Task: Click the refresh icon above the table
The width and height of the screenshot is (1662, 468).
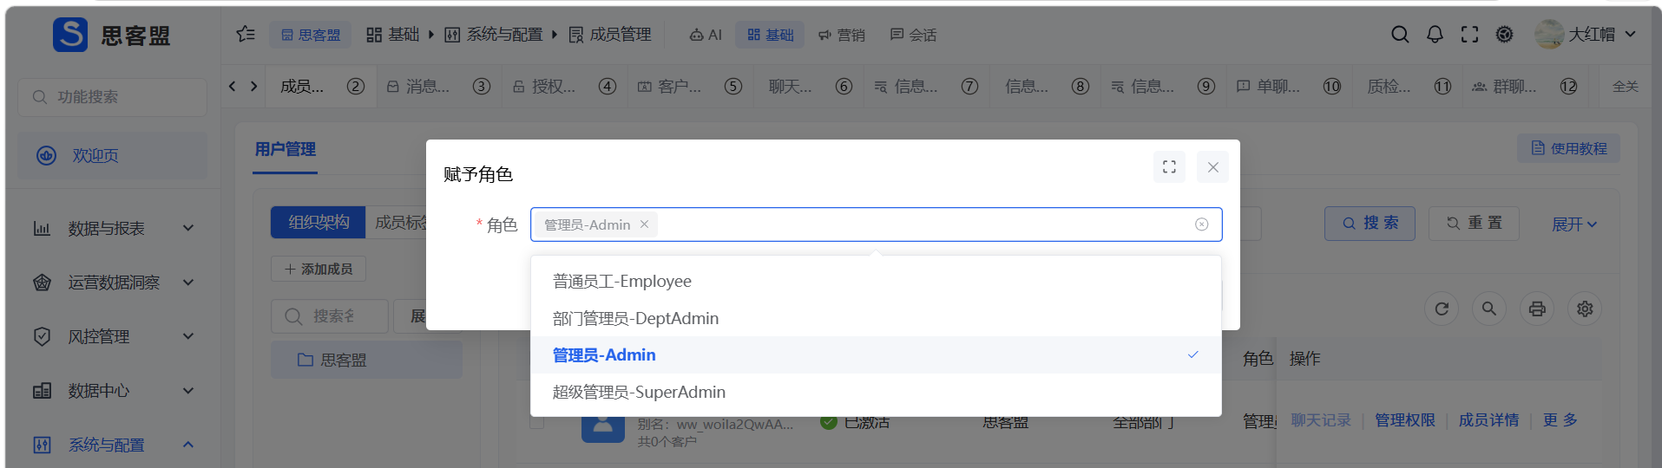Action: (x=1442, y=309)
